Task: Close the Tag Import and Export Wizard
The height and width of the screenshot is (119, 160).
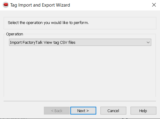Action: 154,5
